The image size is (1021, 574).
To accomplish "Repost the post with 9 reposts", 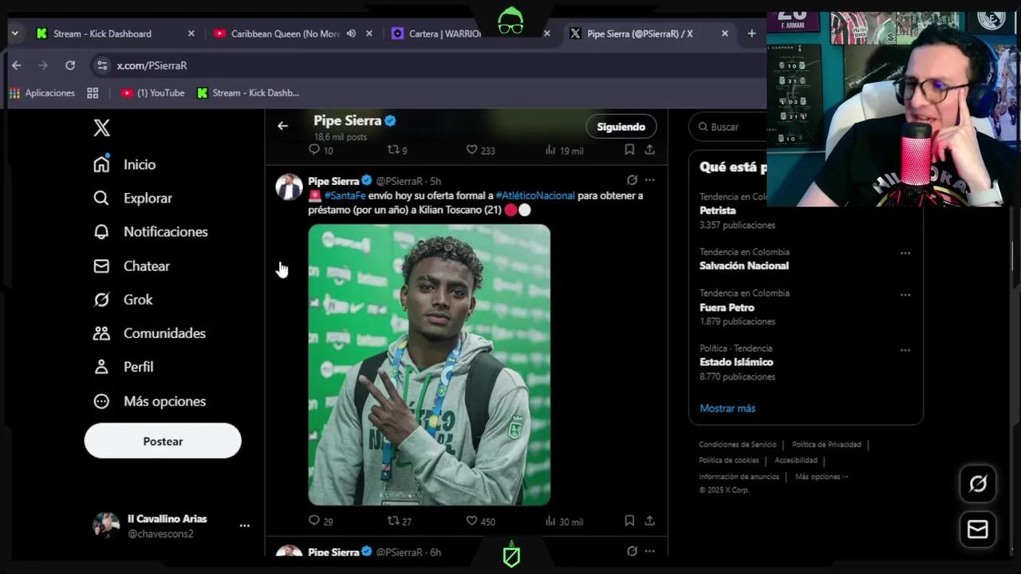I will tap(397, 150).
